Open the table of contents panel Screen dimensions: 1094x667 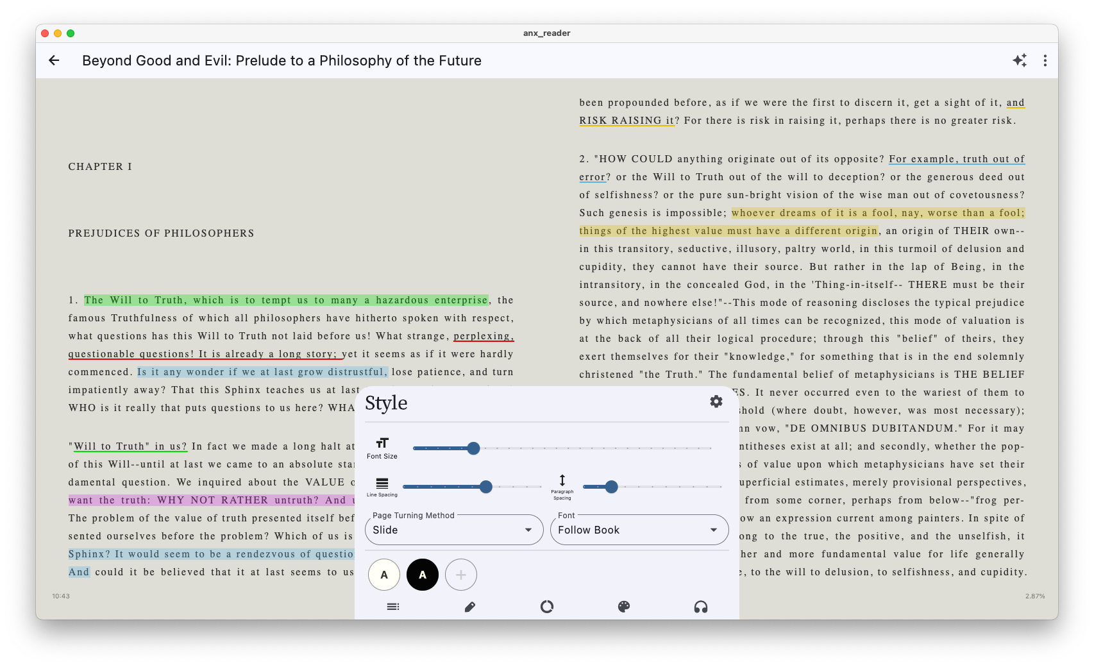(x=393, y=606)
